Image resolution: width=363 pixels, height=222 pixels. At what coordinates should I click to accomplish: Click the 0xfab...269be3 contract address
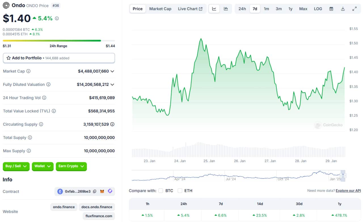(x=78, y=192)
